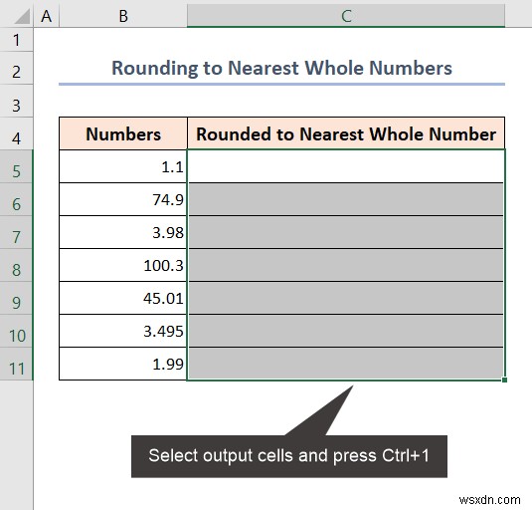Select row 3 header
The image size is (532, 510).
pyautogui.click(x=16, y=102)
